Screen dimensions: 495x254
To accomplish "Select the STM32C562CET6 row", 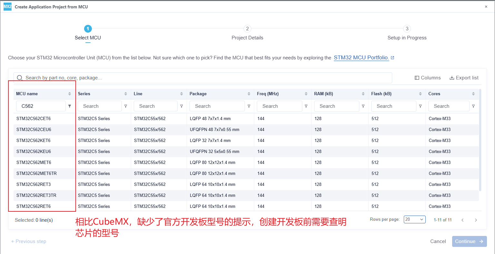I will click(x=246, y=119).
